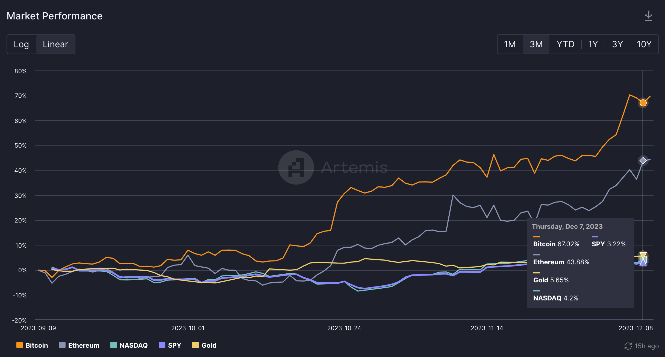Click the Ethereum 43.88% tooltip value
This screenshot has width=665, height=357.
561,262
